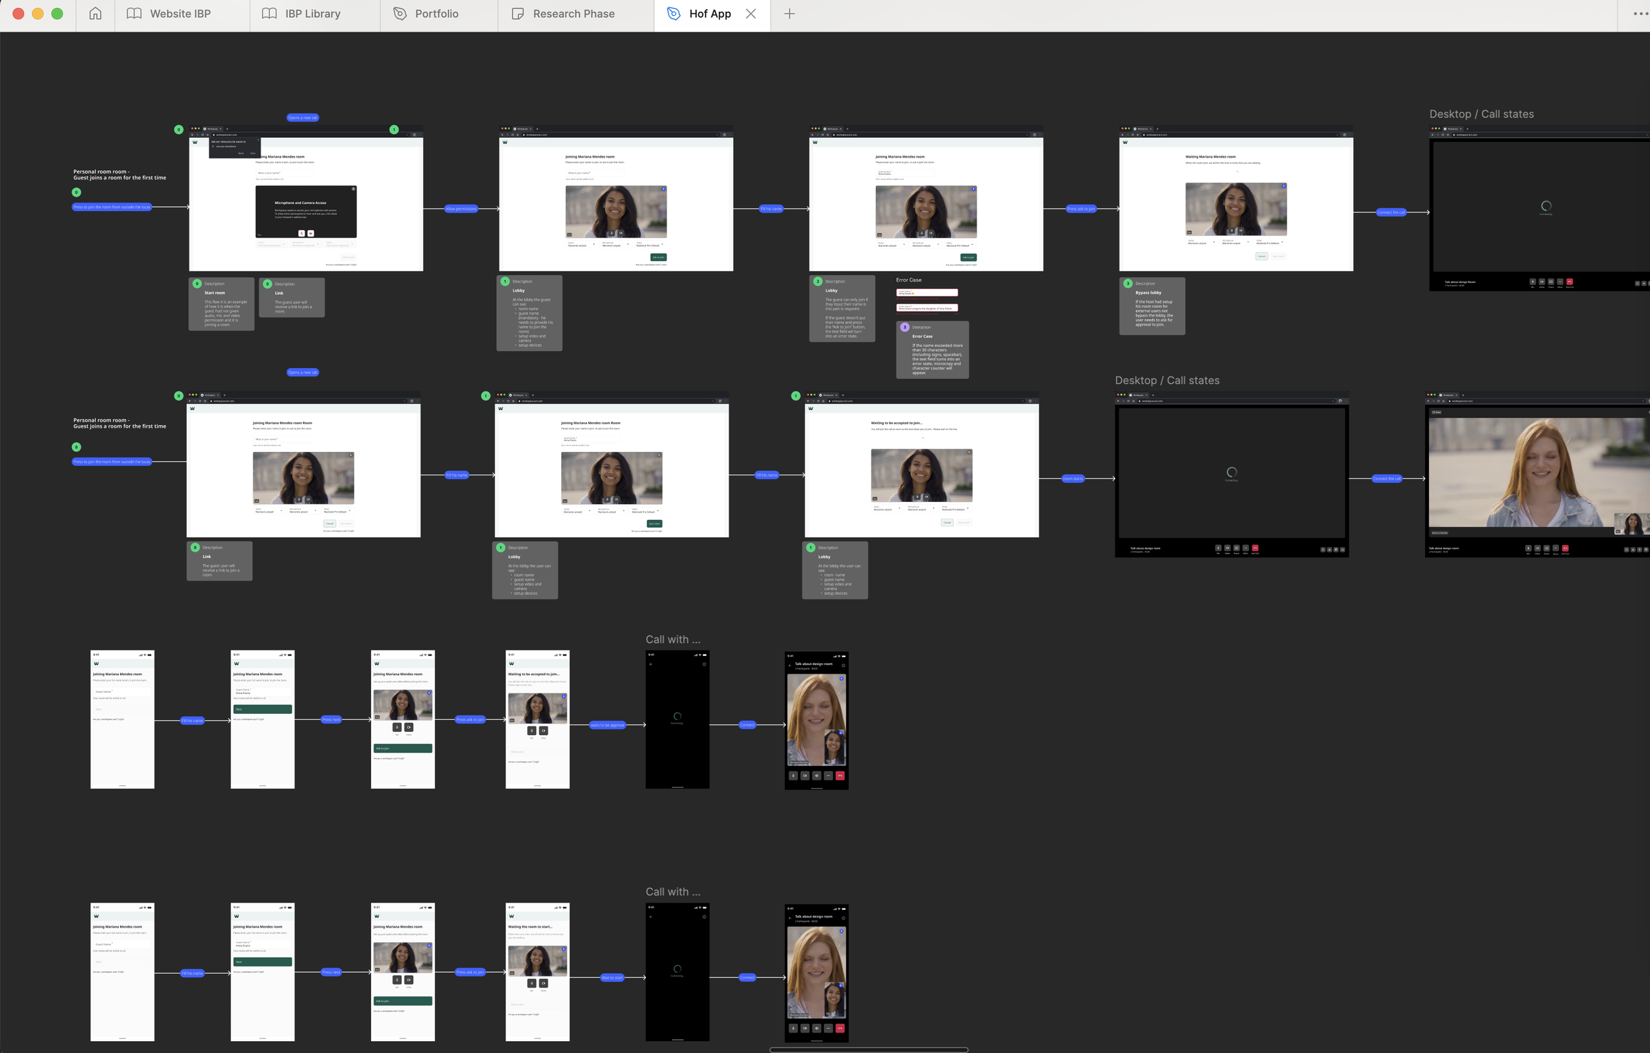Open Audio dropdown in 'Waiting Mariana Mendes room' frame
Image resolution: width=1650 pixels, height=1053 pixels.
pyautogui.click(x=1203, y=243)
